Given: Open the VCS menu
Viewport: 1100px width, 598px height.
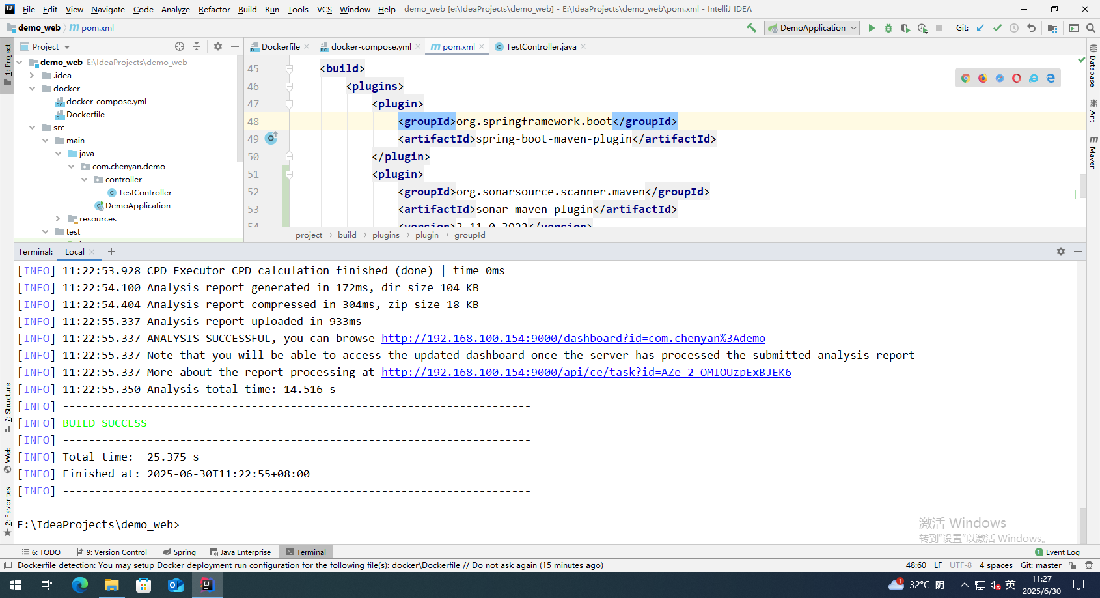Looking at the screenshot, I should [x=324, y=9].
